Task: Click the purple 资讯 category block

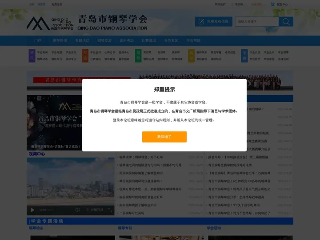Action: 32,56
